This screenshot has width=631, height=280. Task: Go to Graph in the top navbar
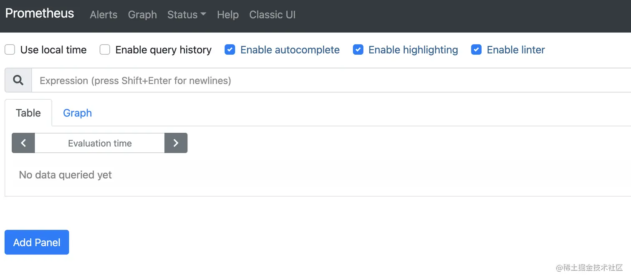point(142,15)
